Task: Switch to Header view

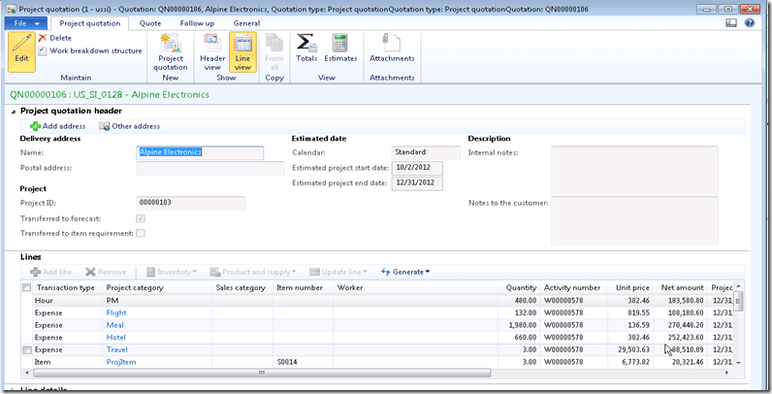Action: 212,49
